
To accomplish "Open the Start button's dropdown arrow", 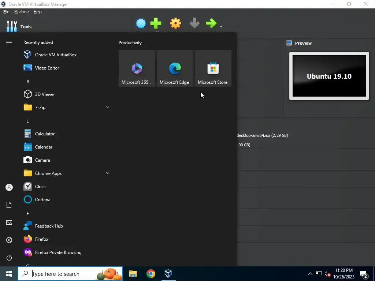I will [221, 26].
